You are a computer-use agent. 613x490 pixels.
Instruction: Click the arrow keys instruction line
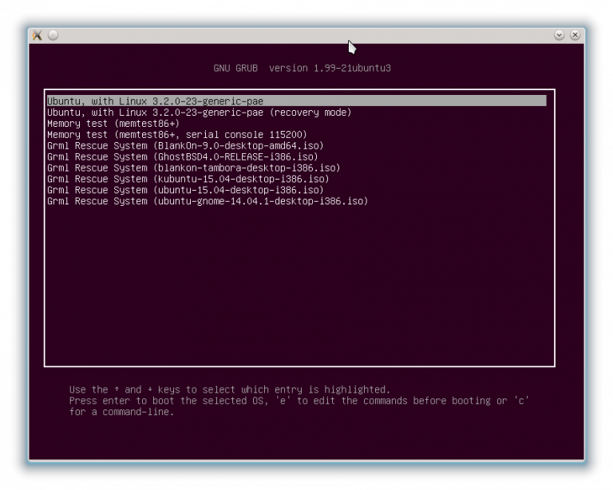pyautogui.click(x=230, y=389)
